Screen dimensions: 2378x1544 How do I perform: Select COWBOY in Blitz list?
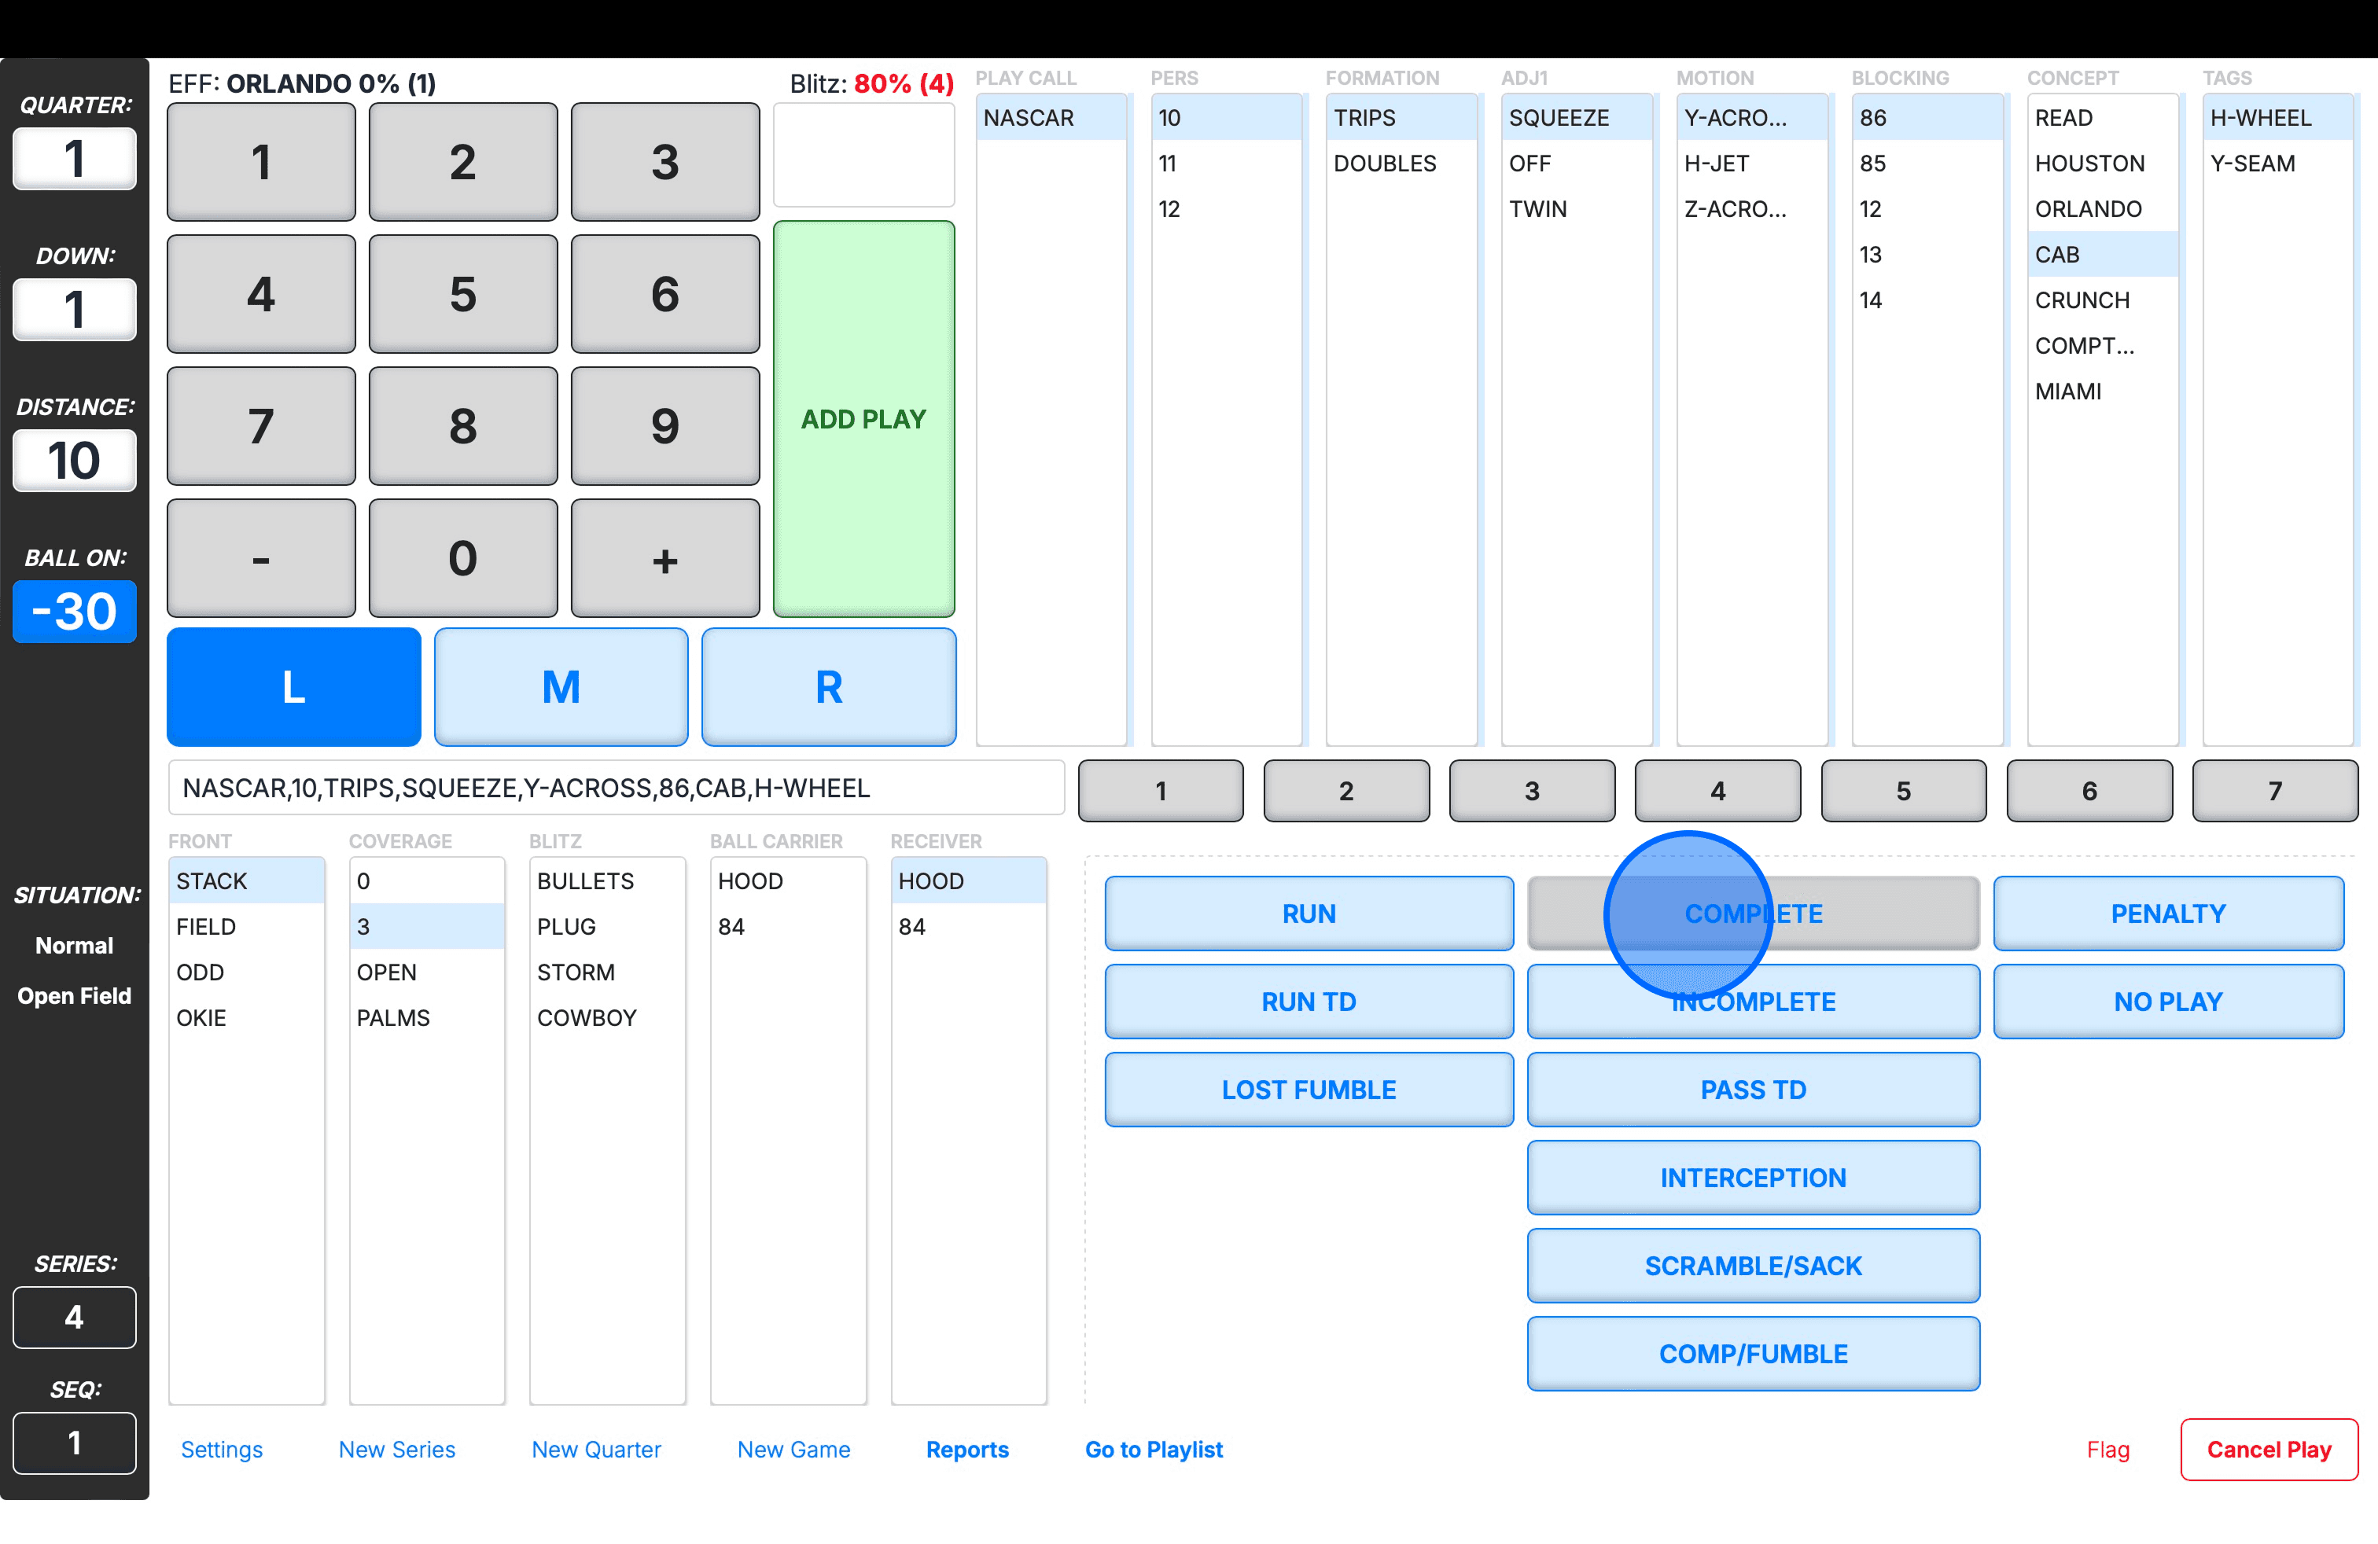tap(608, 1018)
